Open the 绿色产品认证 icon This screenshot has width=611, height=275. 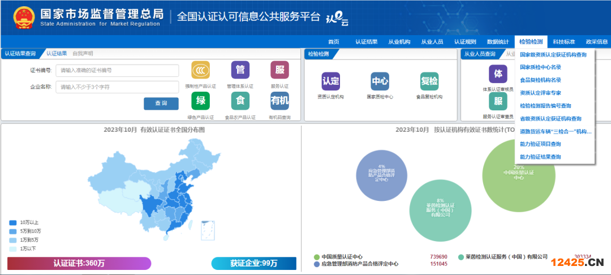[201, 101]
